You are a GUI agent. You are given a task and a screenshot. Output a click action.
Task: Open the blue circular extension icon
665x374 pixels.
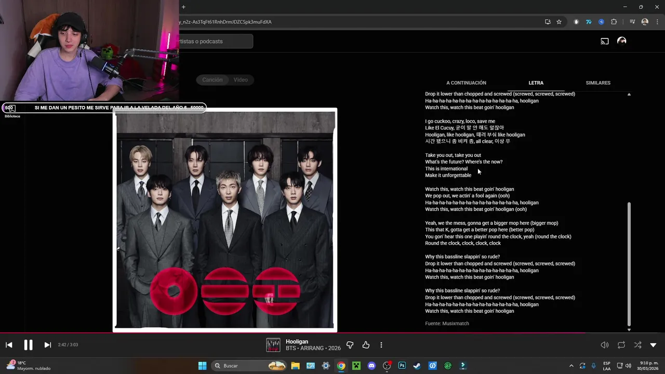[x=601, y=22]
